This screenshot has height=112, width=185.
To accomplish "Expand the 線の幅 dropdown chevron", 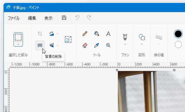I will click(159, 44).
